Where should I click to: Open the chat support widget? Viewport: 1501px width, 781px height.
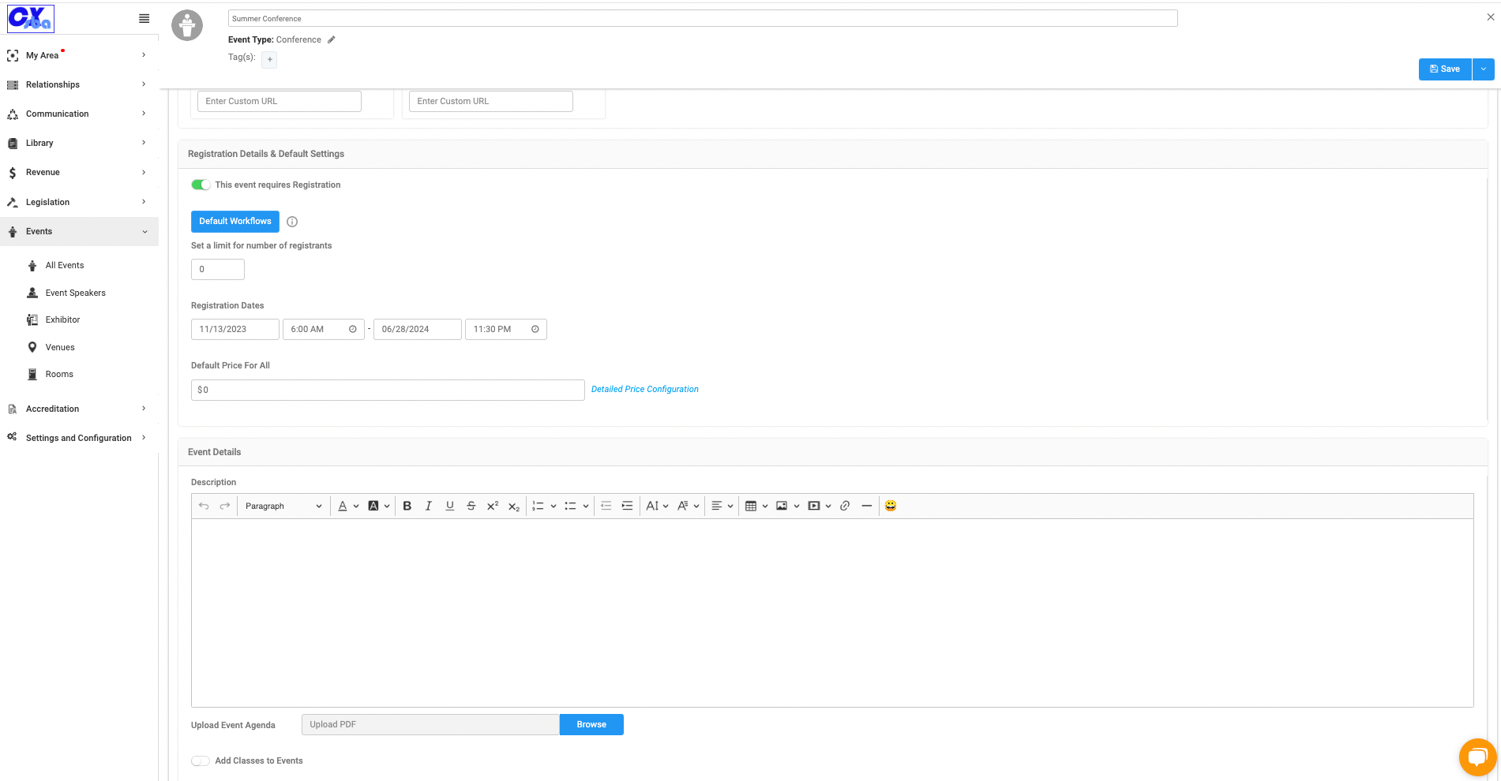pyautogui.click(x=1477, y=757)
